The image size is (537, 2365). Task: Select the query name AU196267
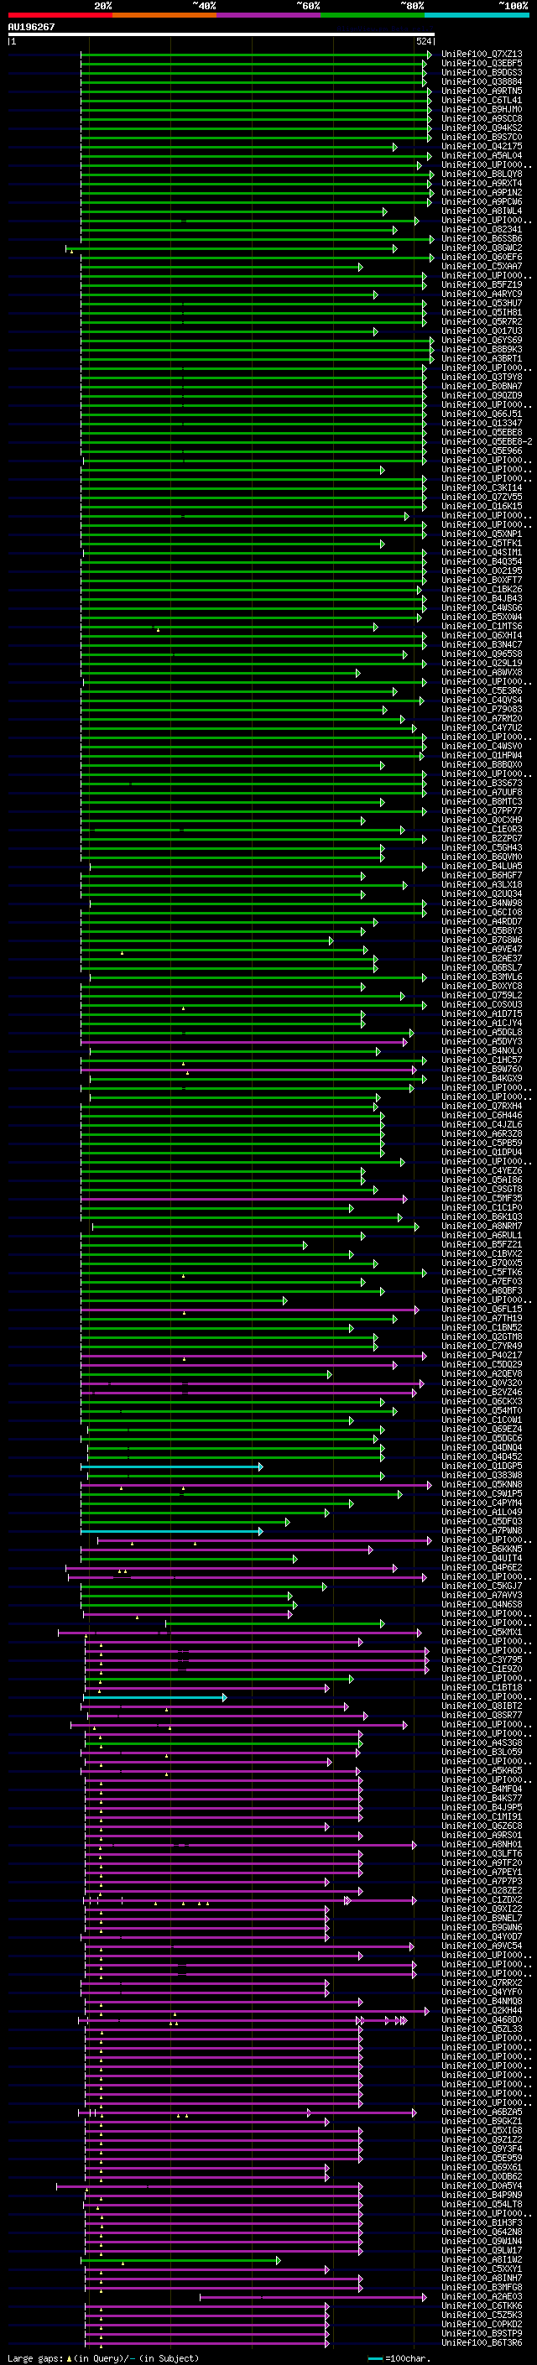point(31,28)
